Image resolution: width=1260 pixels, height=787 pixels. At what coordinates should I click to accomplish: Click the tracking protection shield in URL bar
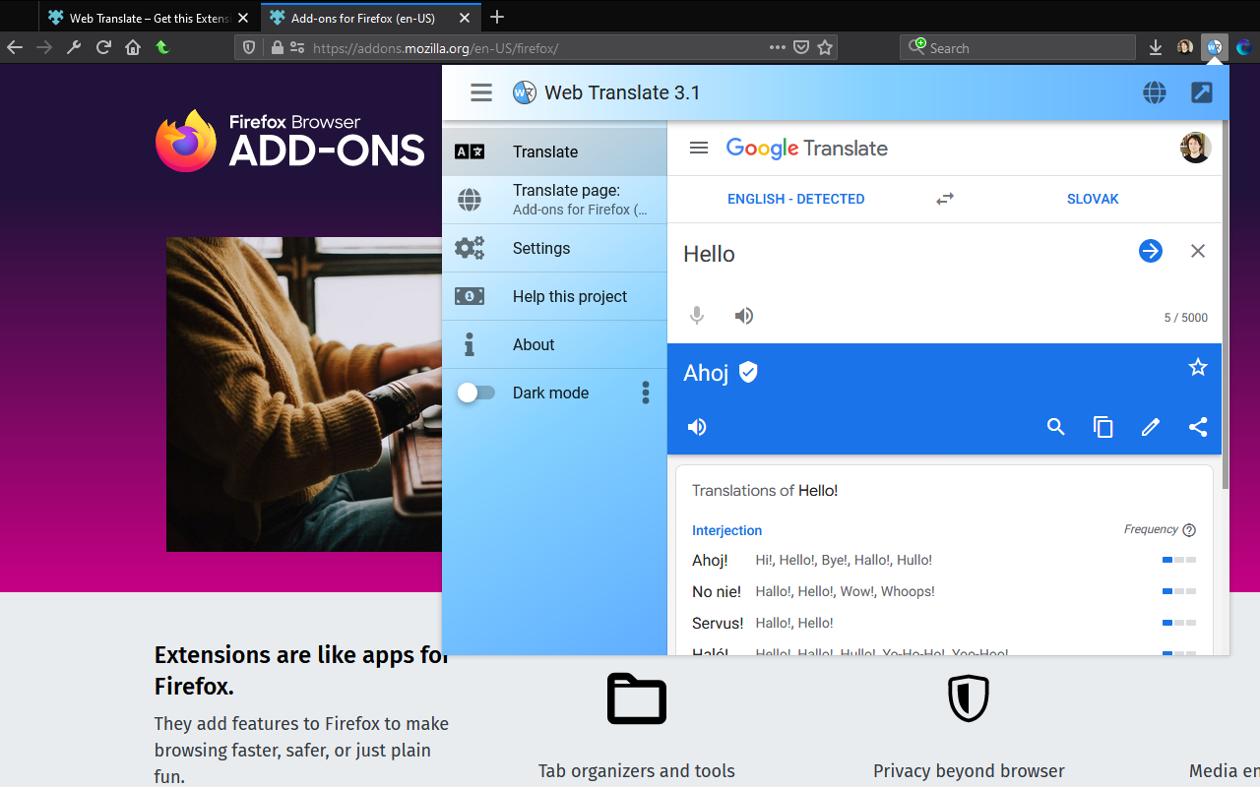tap(249, 47)
